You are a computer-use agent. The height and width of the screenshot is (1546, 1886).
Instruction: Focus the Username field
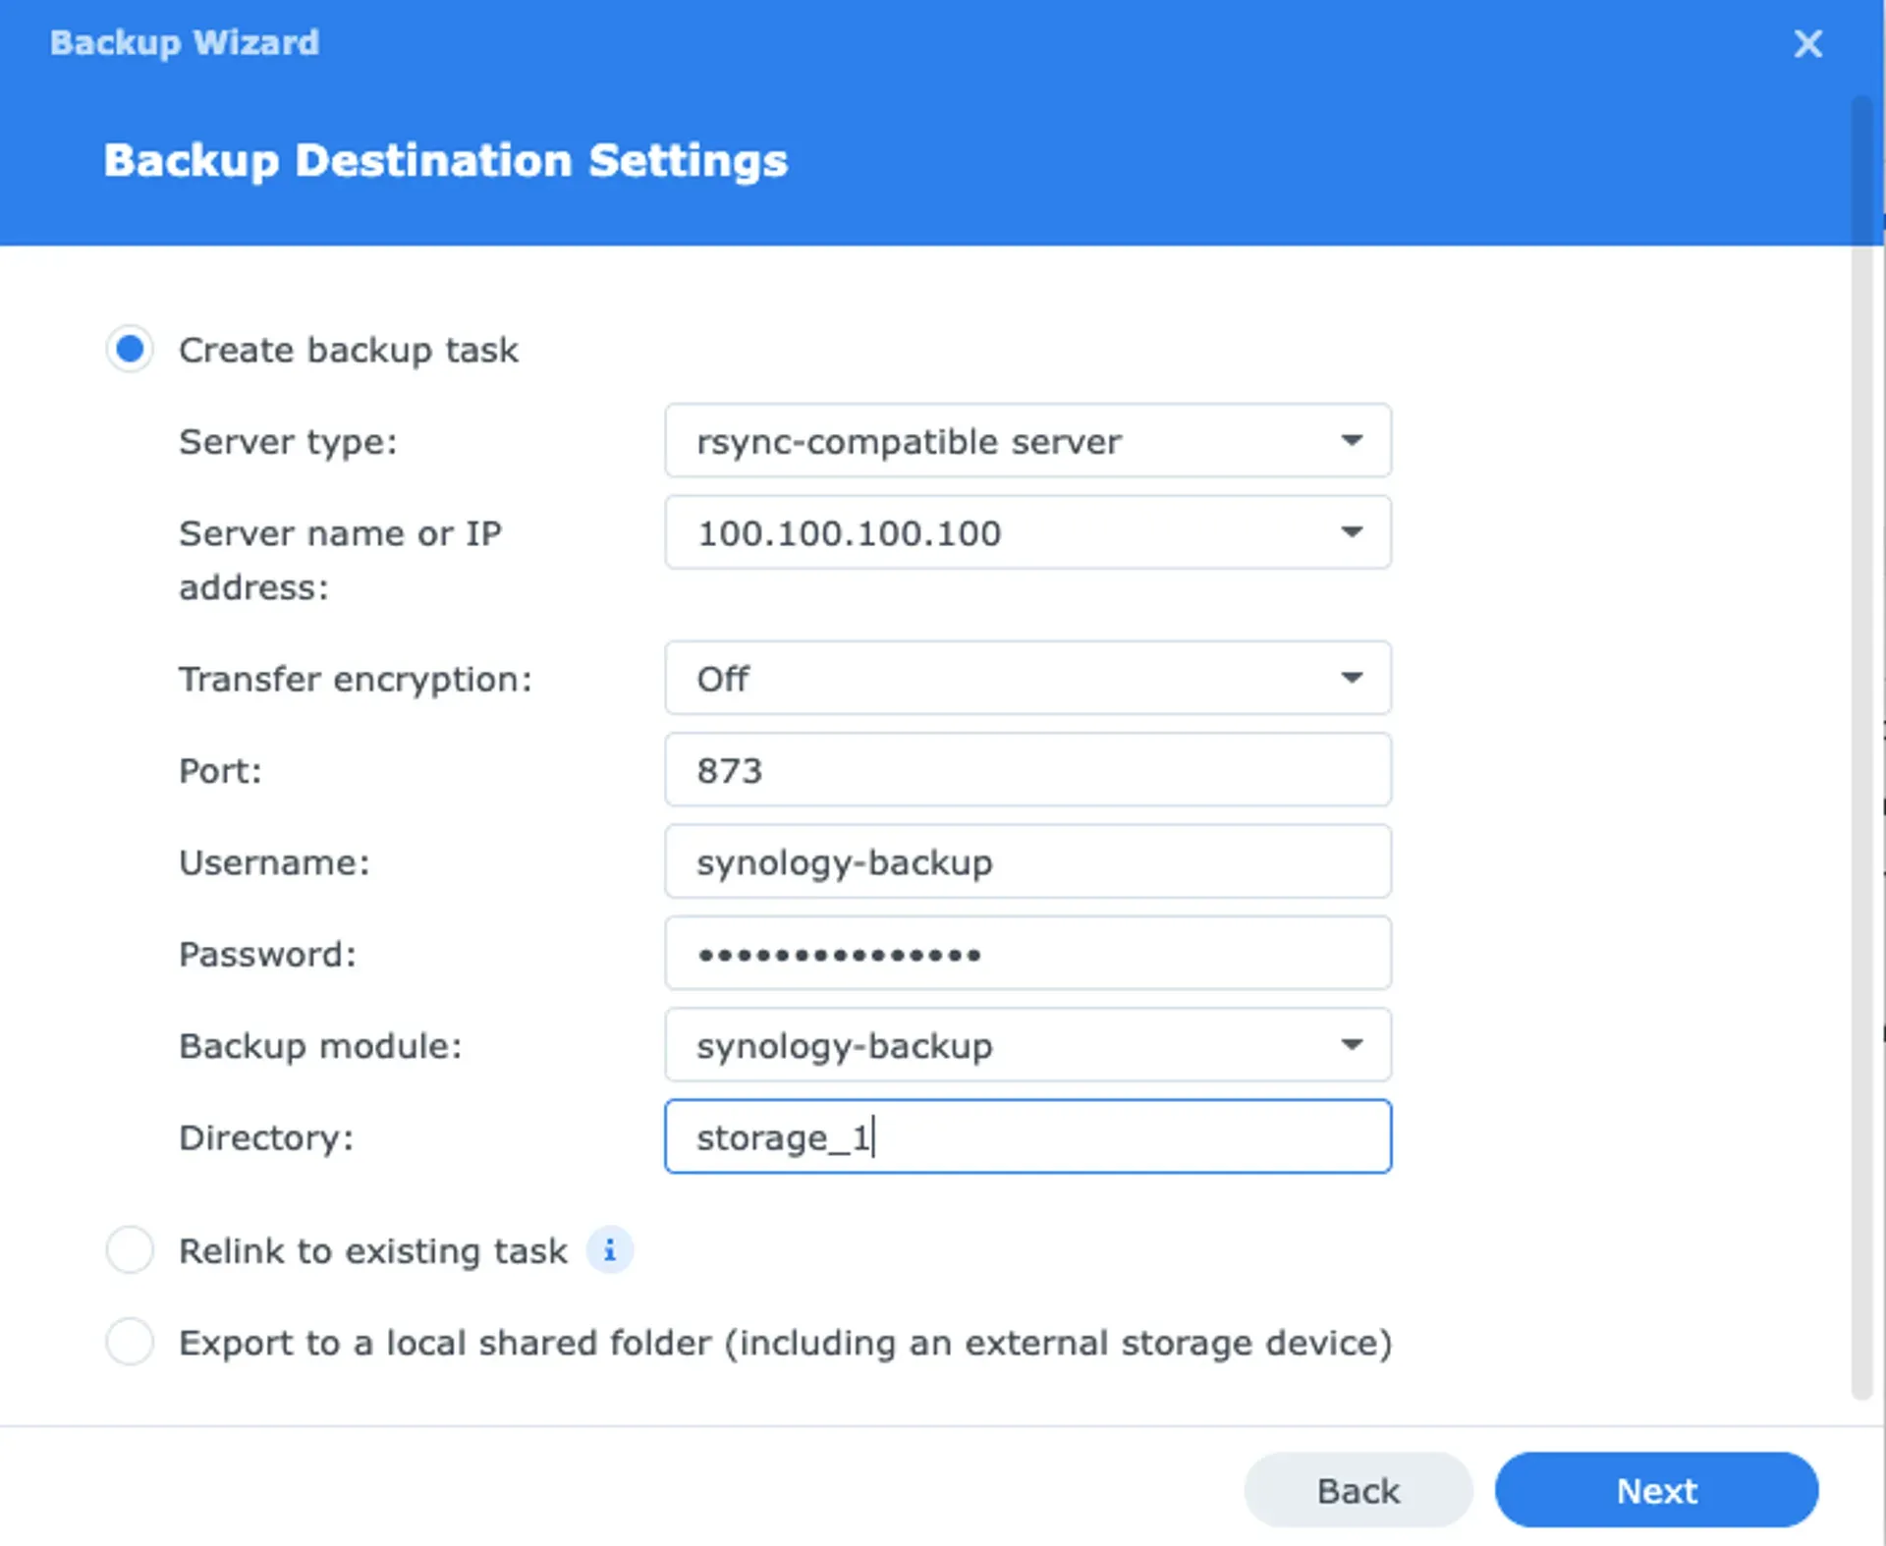(x=1027, y=861)
